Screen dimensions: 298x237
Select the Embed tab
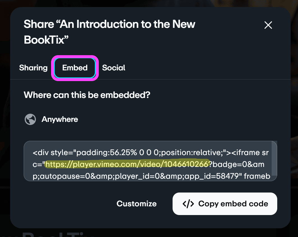coord(75,68)
